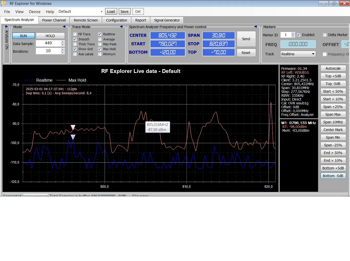This screenshot has width=350, height=261.
Task: Enable the Fill Trace checkbox
Action: coord(75,34)
